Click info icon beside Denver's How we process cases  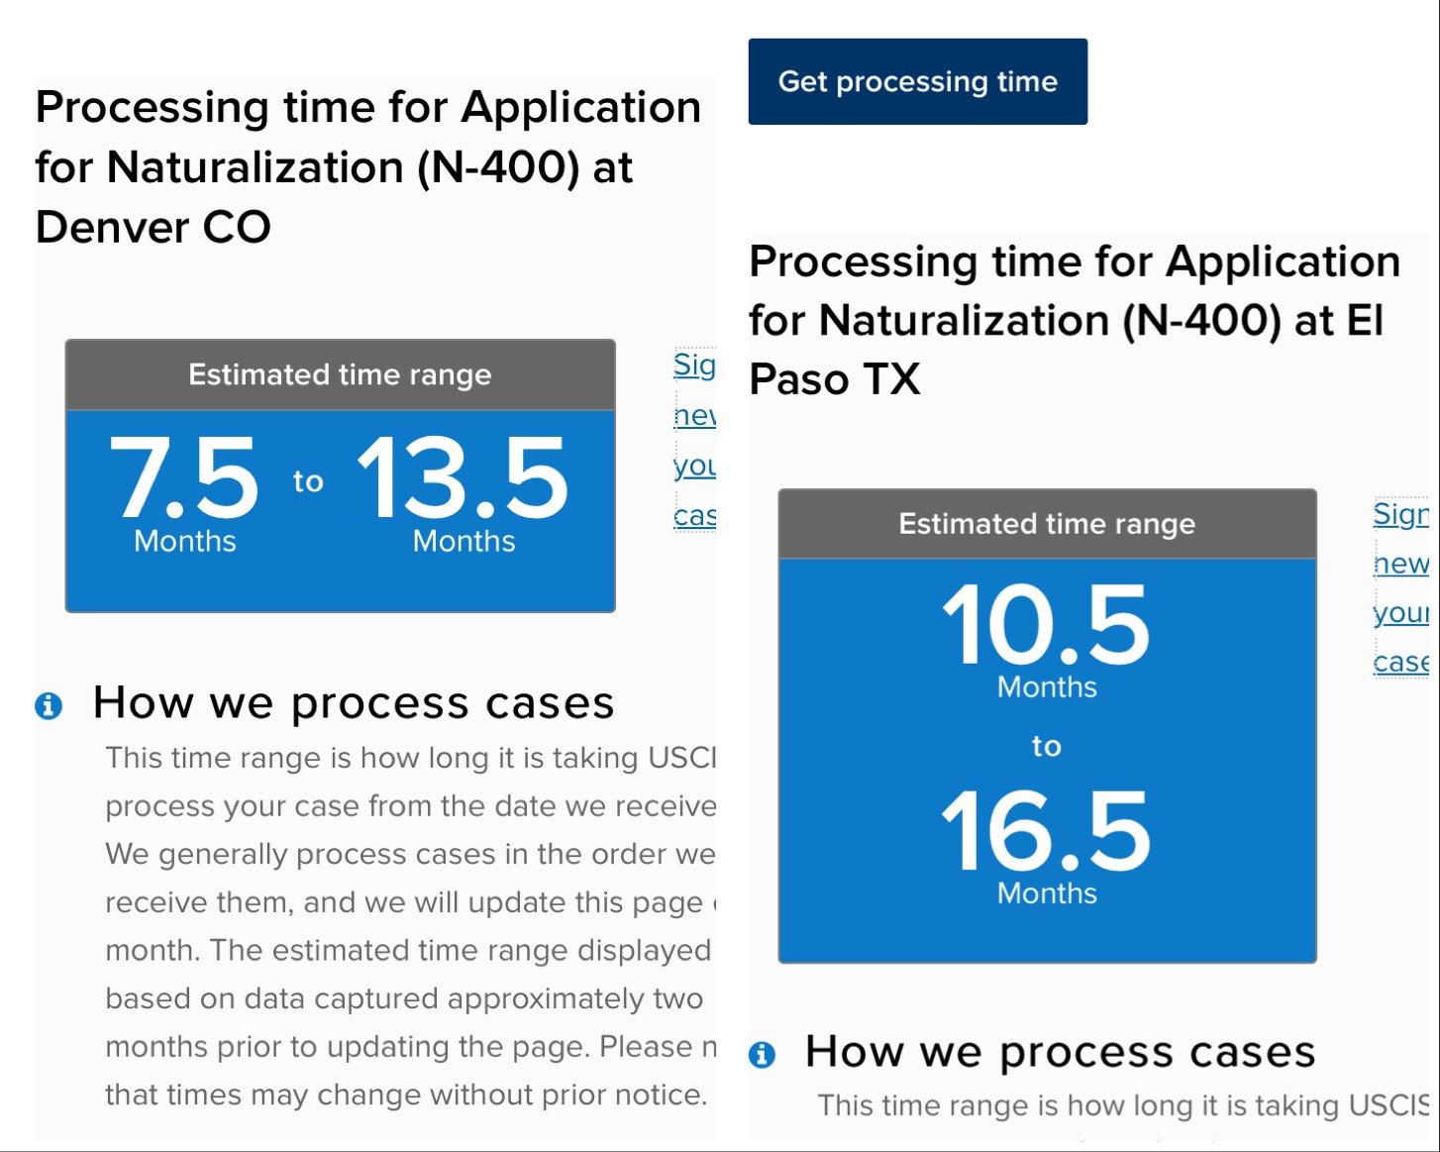click(49, 705)
